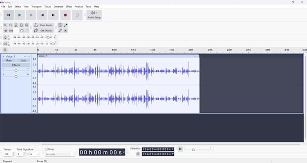The width and height of the screenshot is (307, 163).
Task: Click the Undo arrow icon
Action: coord(22,31)
